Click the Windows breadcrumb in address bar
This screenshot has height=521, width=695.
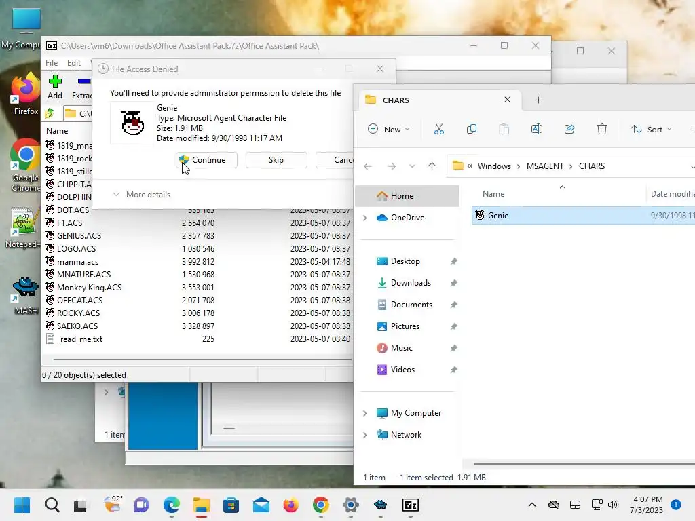coord(494,166)
